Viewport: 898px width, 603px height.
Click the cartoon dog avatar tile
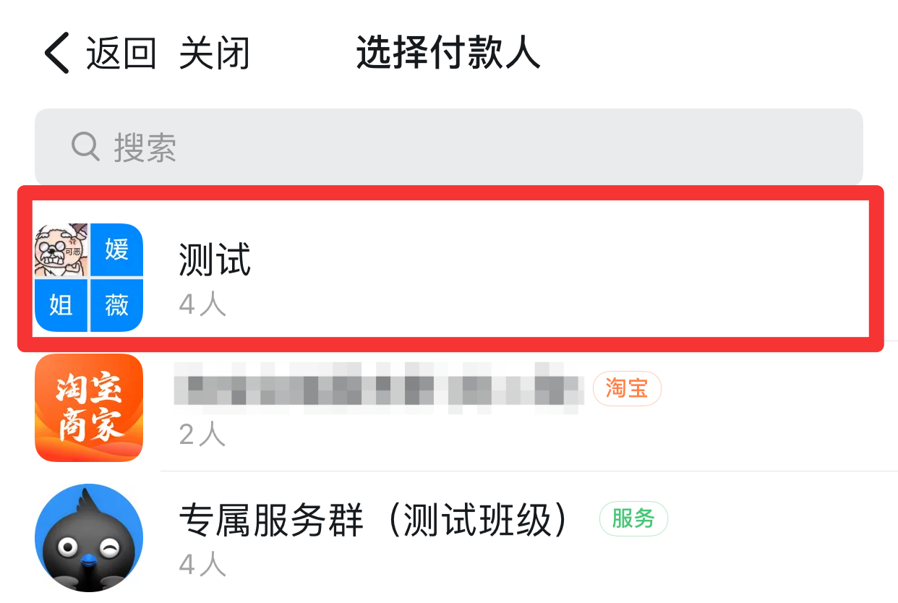point(61,250)
